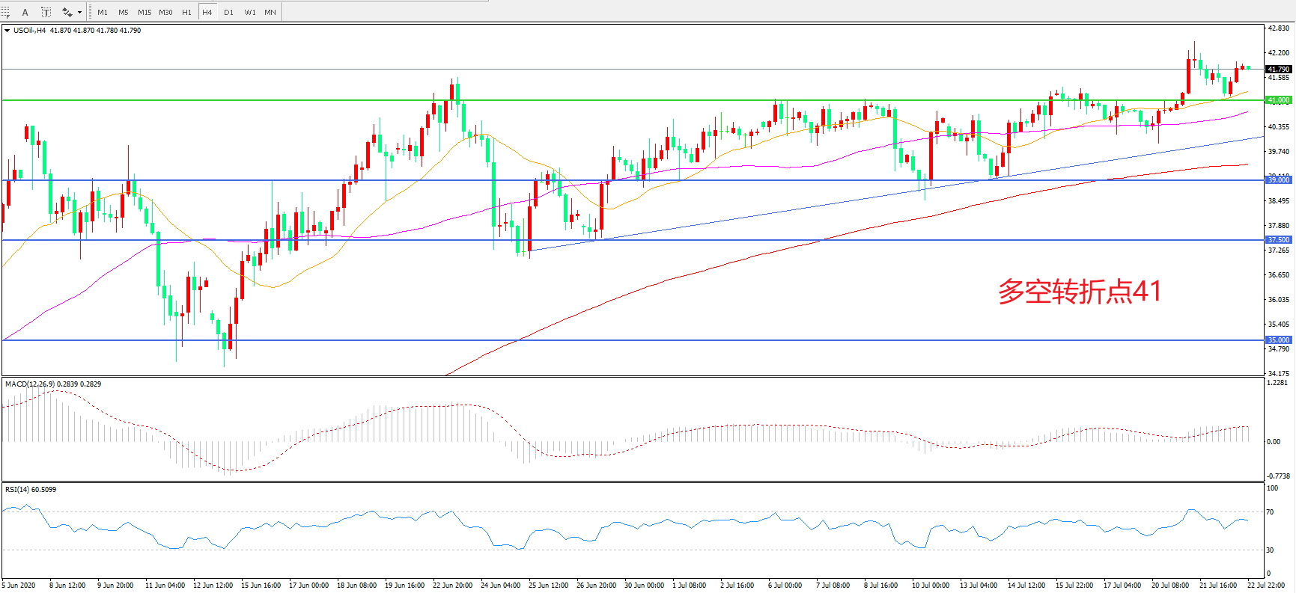The height and width of the screenshot is (593, 1296).
Task: Select the M30 timeframe button
Action: pos(165,12)
